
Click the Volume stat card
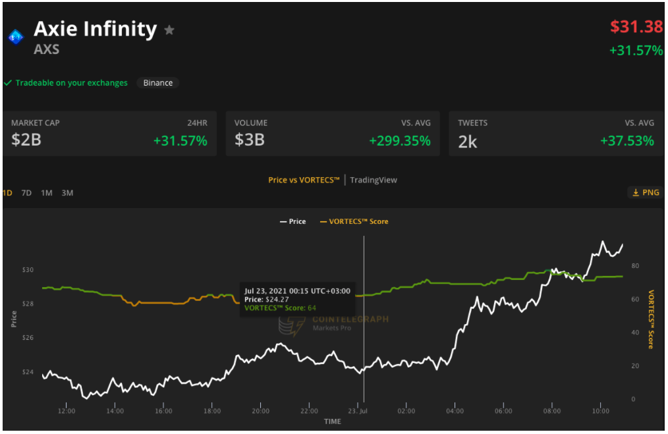pos(333,133)
